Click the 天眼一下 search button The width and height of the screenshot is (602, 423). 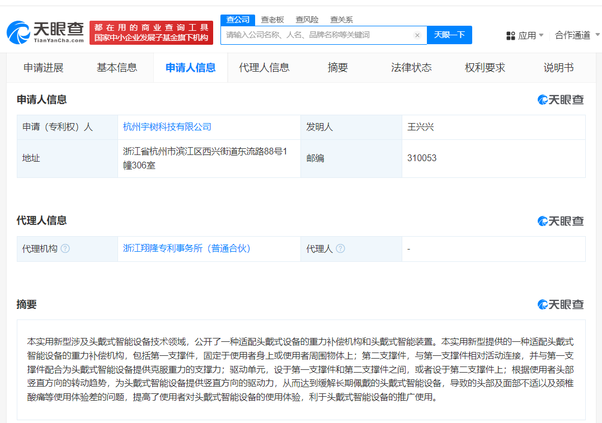pos(449,35)
